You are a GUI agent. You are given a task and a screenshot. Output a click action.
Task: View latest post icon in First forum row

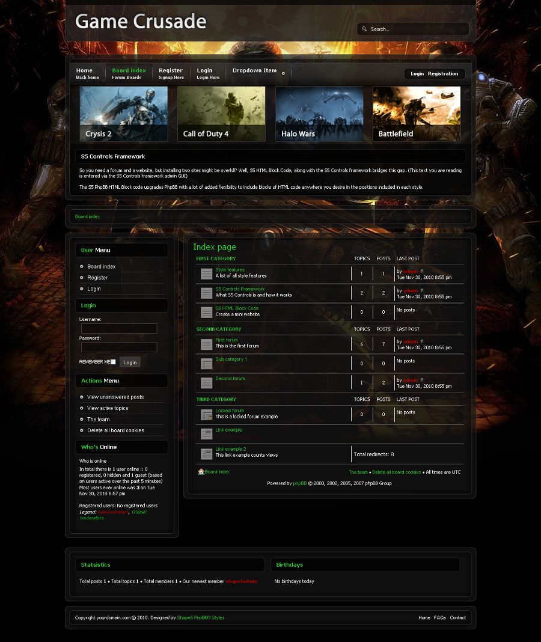[422, 341]
